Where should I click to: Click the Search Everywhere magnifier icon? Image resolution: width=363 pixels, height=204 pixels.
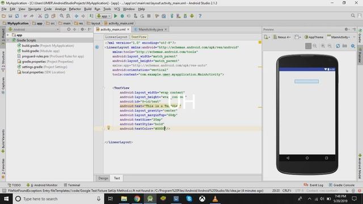[353, 16]
